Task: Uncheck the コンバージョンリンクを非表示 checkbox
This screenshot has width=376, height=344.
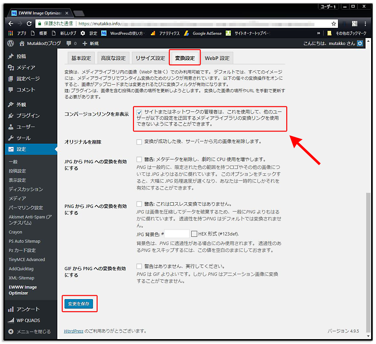Action: pyautogui.click(x=139, y=112)
